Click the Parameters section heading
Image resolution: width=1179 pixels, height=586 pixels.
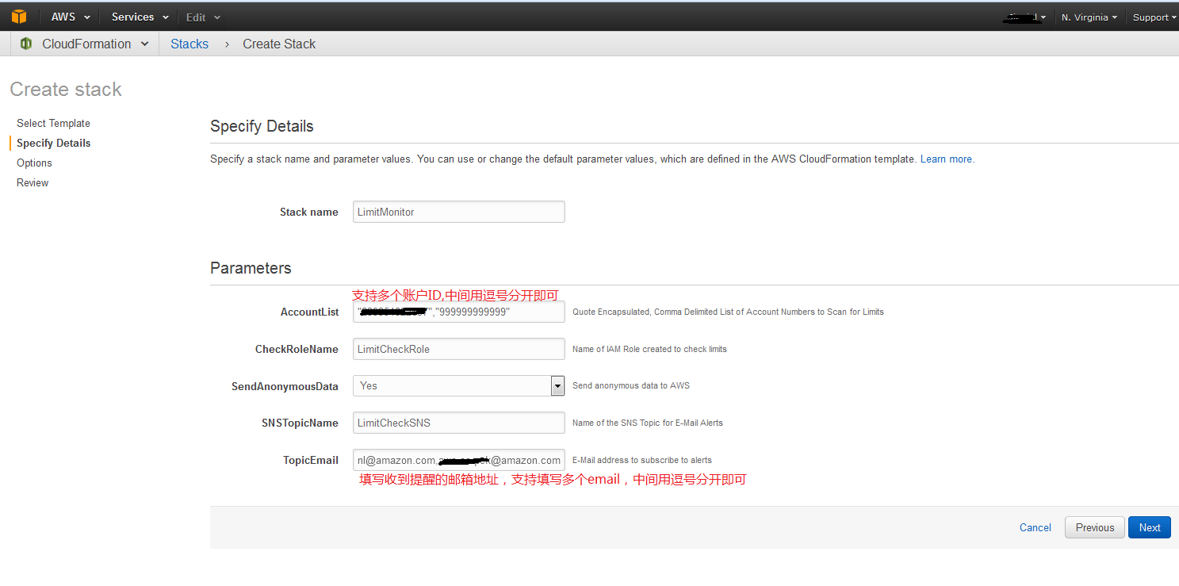point(251,268)
